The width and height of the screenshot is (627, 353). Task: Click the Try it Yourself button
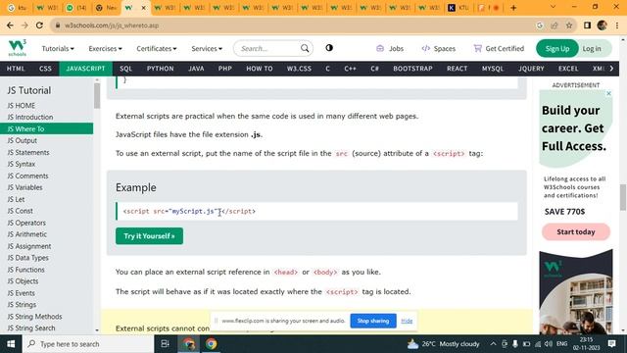(x=149, y=235)
